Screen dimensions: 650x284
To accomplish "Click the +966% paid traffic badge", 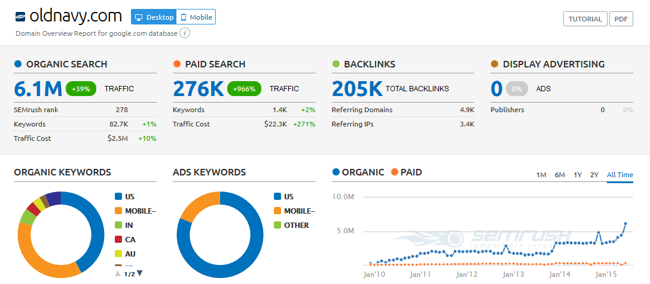I will pos(244,88).
